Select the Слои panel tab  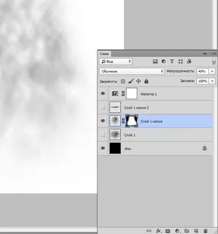pos(104,54)
